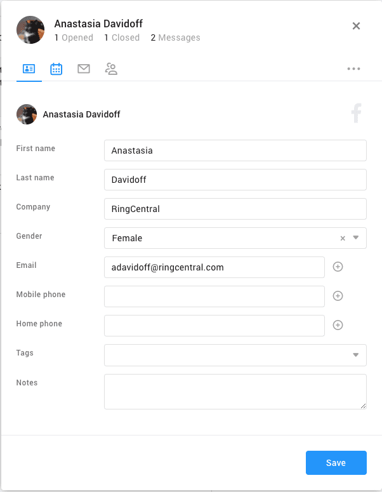Screen dimensions: 382x492
Task: Clear the Female gender selection
Action: pyautogui.click(x=343, y=238)
